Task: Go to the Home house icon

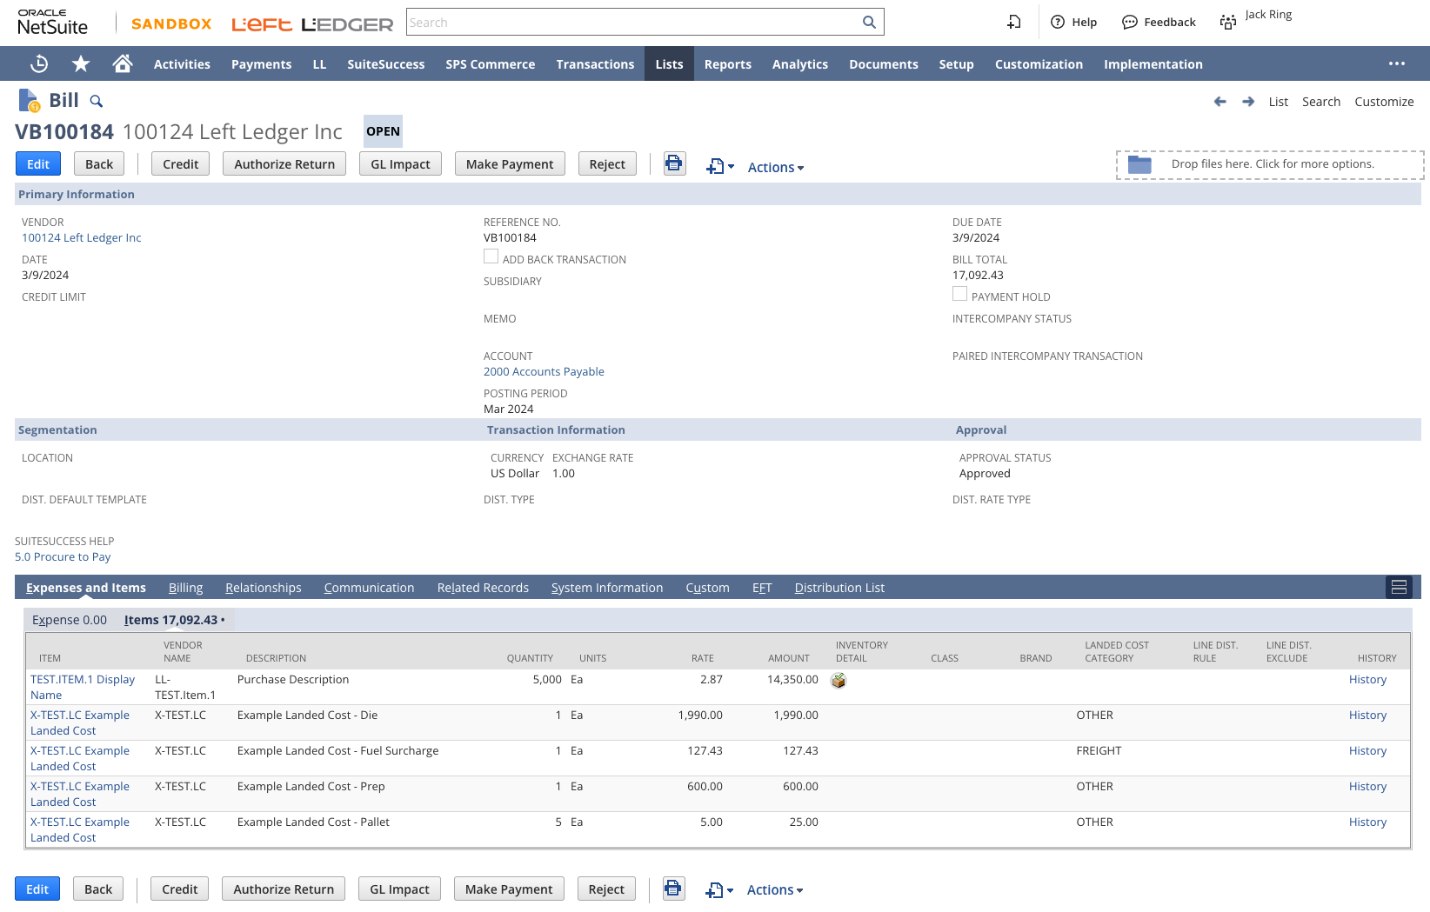Action: coord(123,63)
